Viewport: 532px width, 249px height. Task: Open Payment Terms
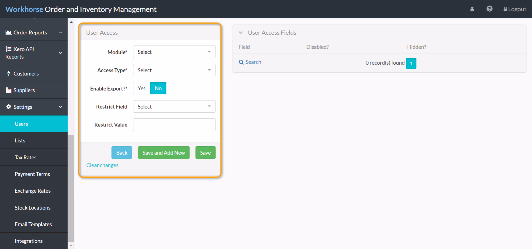coord(34,174)
